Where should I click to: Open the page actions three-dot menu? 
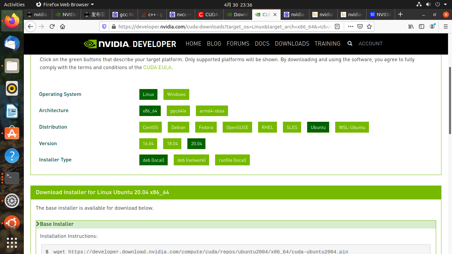[x=350, y=27]
